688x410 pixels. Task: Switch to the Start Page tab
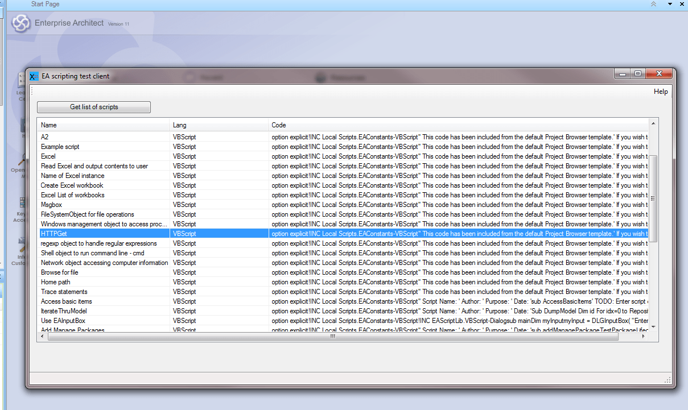[45, 4]
